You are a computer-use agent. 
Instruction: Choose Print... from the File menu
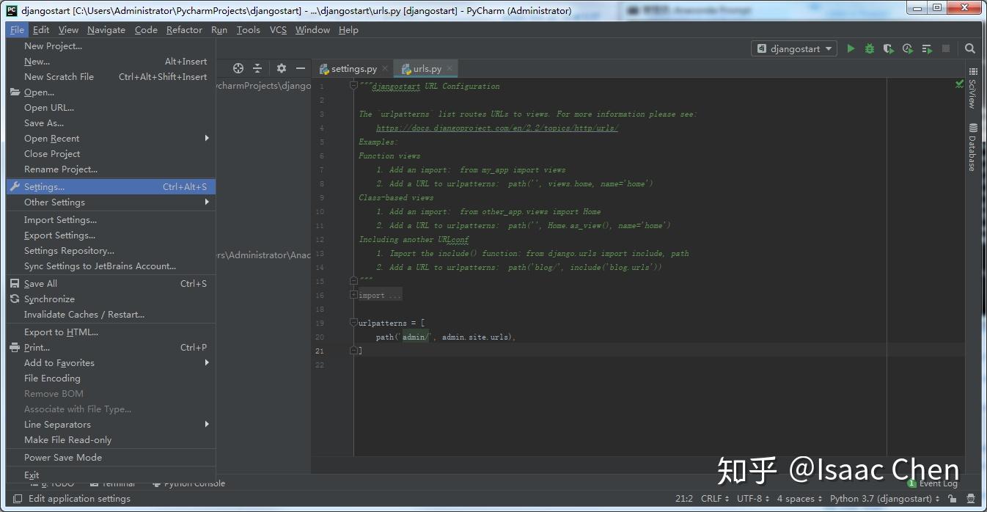point(111,348)
